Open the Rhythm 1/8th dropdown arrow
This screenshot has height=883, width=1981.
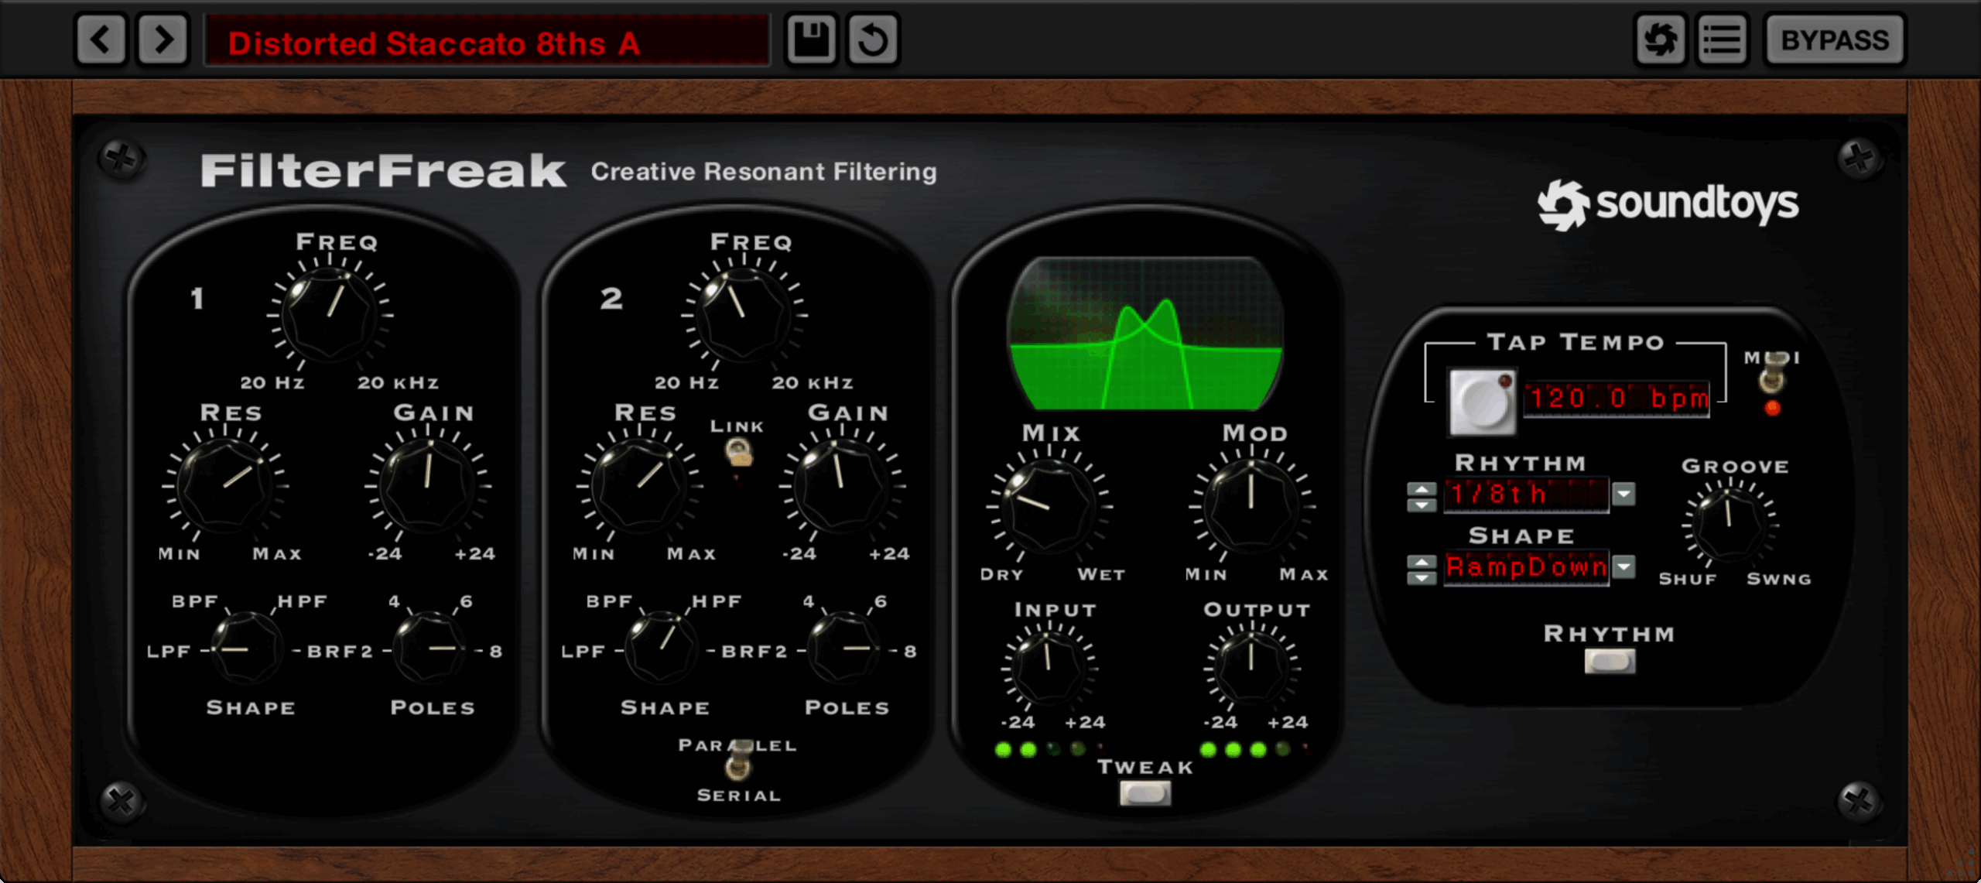[x=1623, y=493]
